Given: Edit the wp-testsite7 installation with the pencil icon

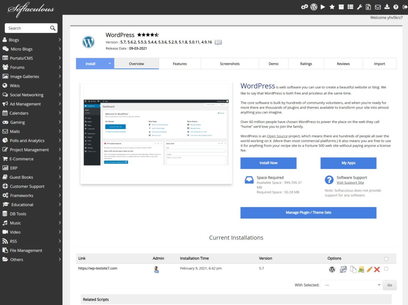Looking at the screenshot, I should (x=369, y=269).
